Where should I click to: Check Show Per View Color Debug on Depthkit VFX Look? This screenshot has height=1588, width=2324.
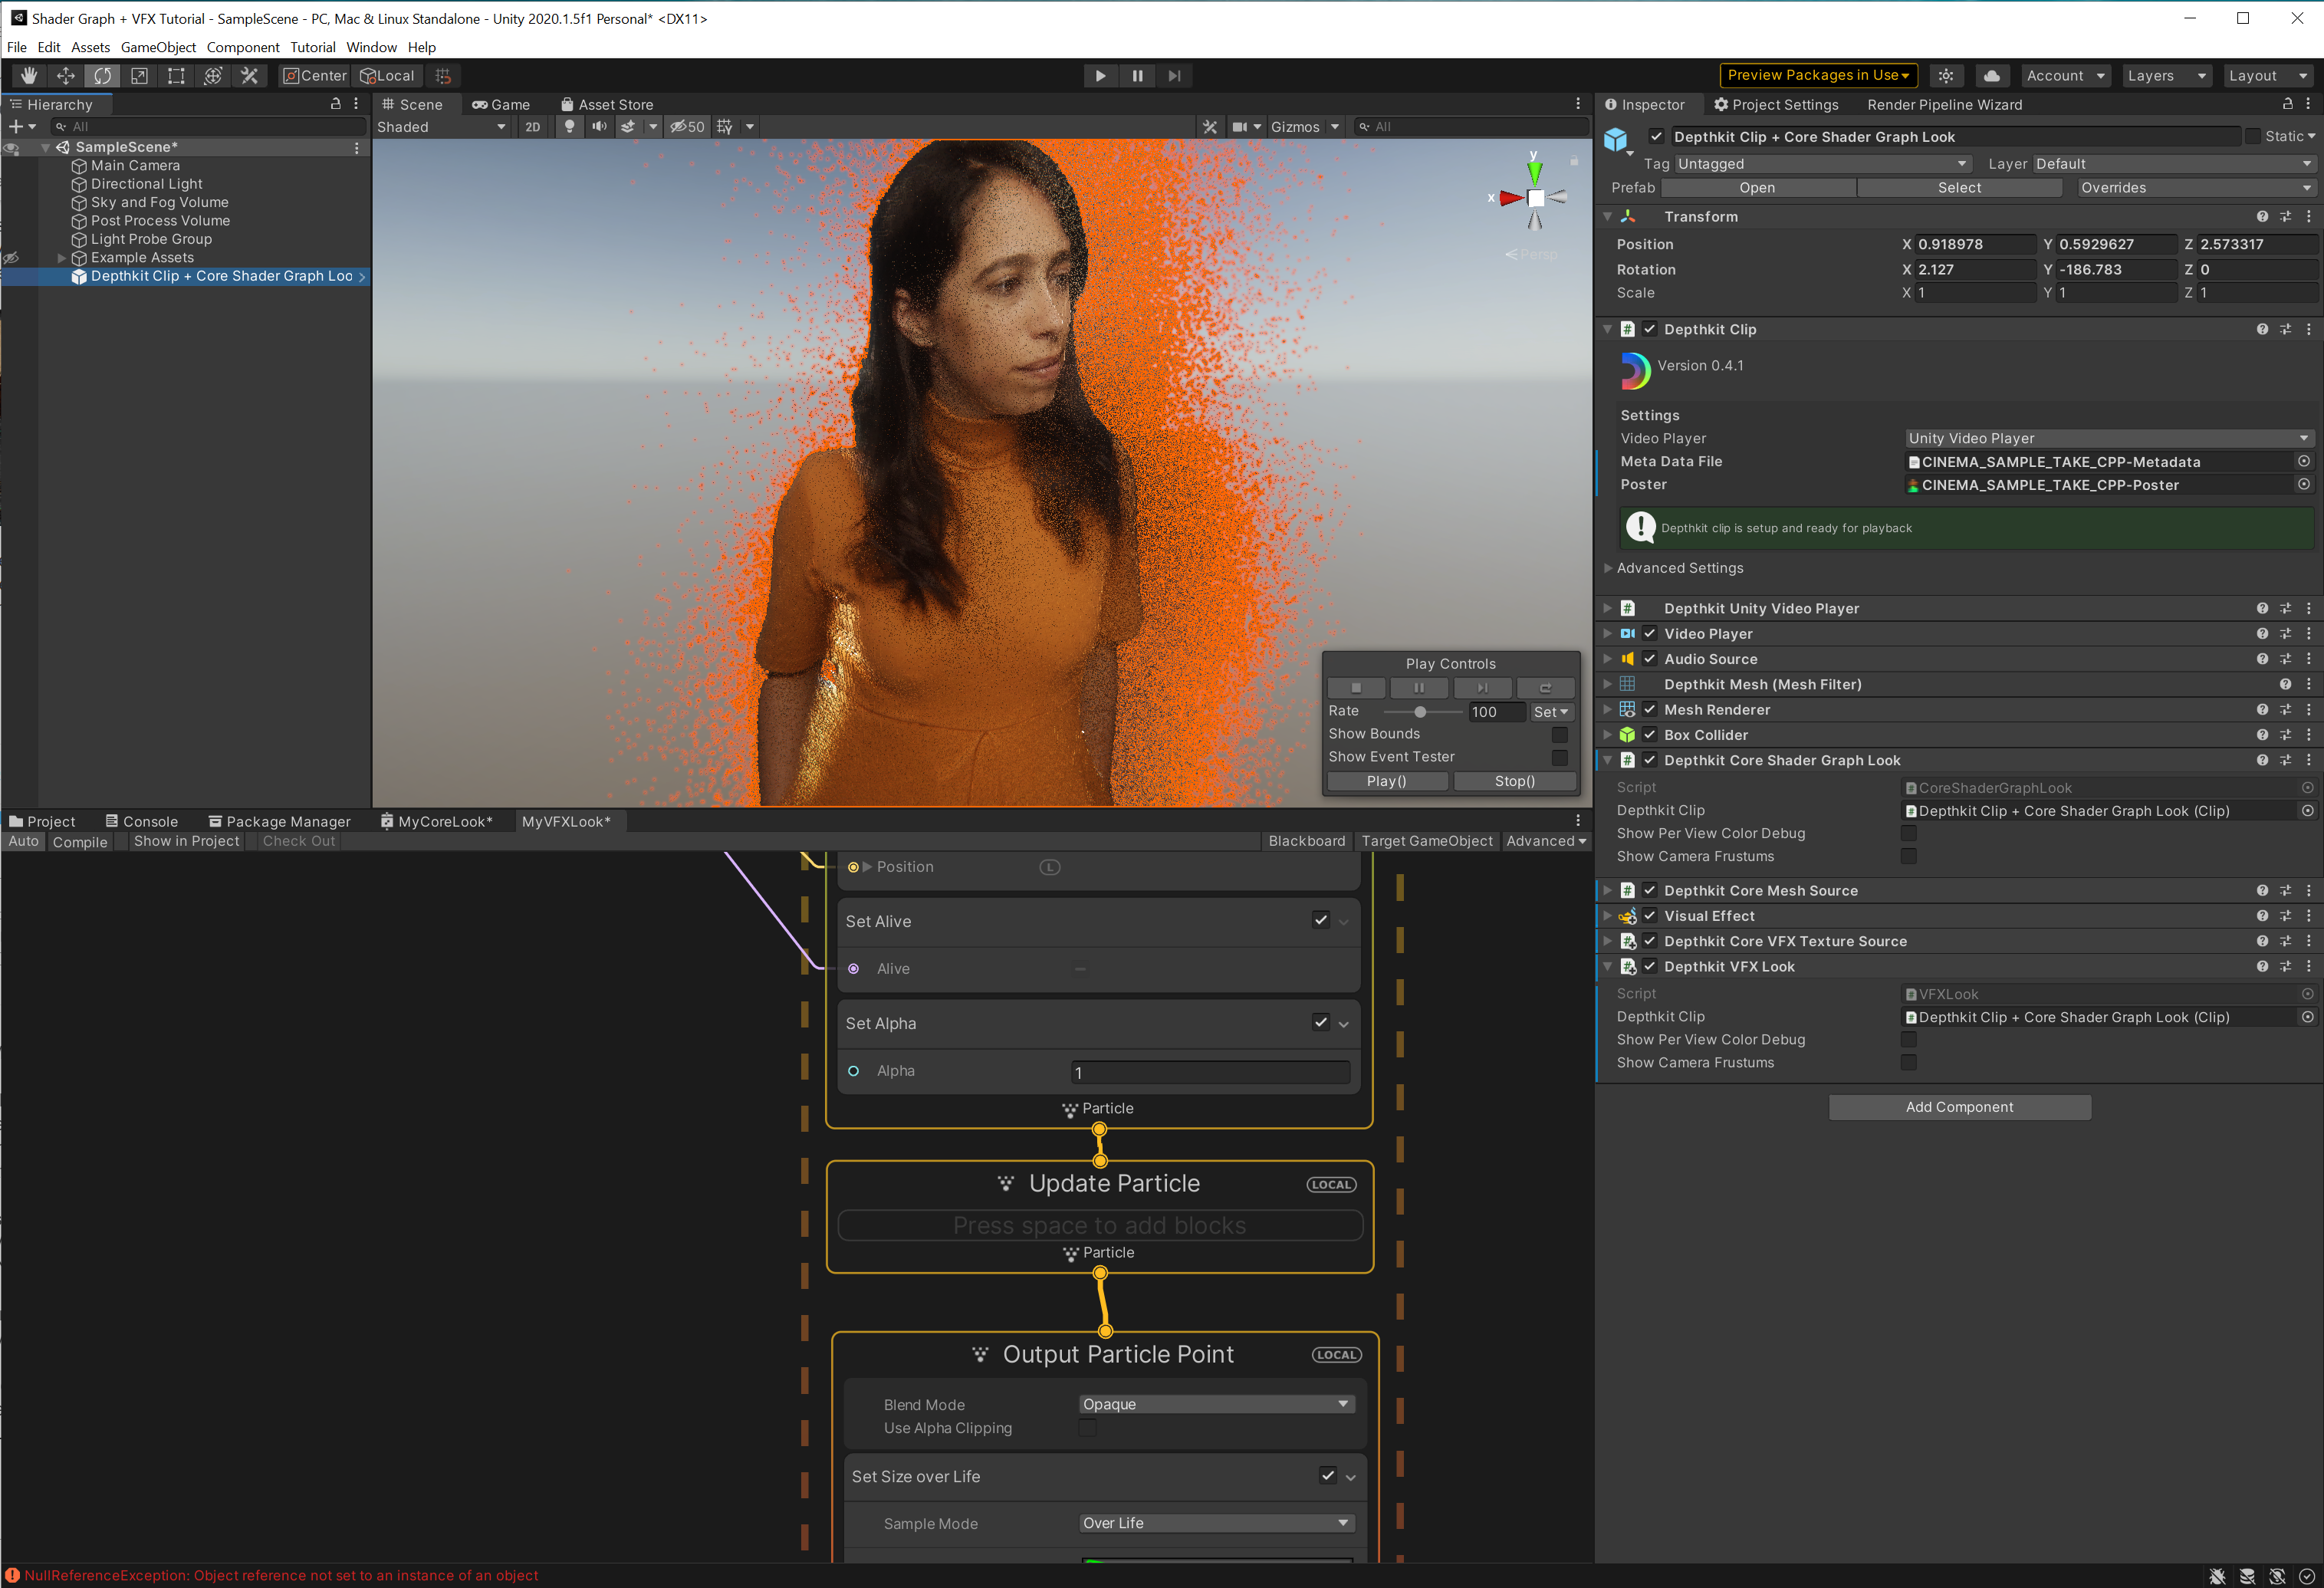pos(1909,1039)
